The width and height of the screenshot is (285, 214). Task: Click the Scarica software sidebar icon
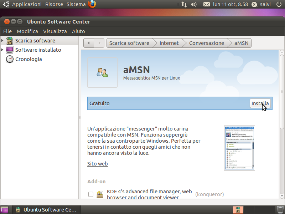10,41
